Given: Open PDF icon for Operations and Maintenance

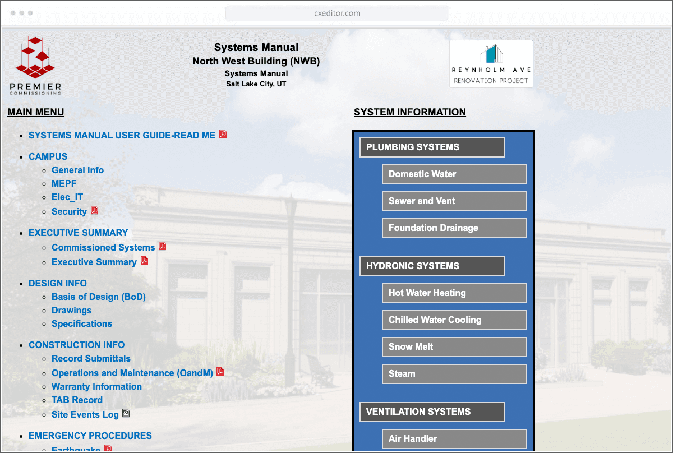Looking at the screenshot, I should pos(220,372).
